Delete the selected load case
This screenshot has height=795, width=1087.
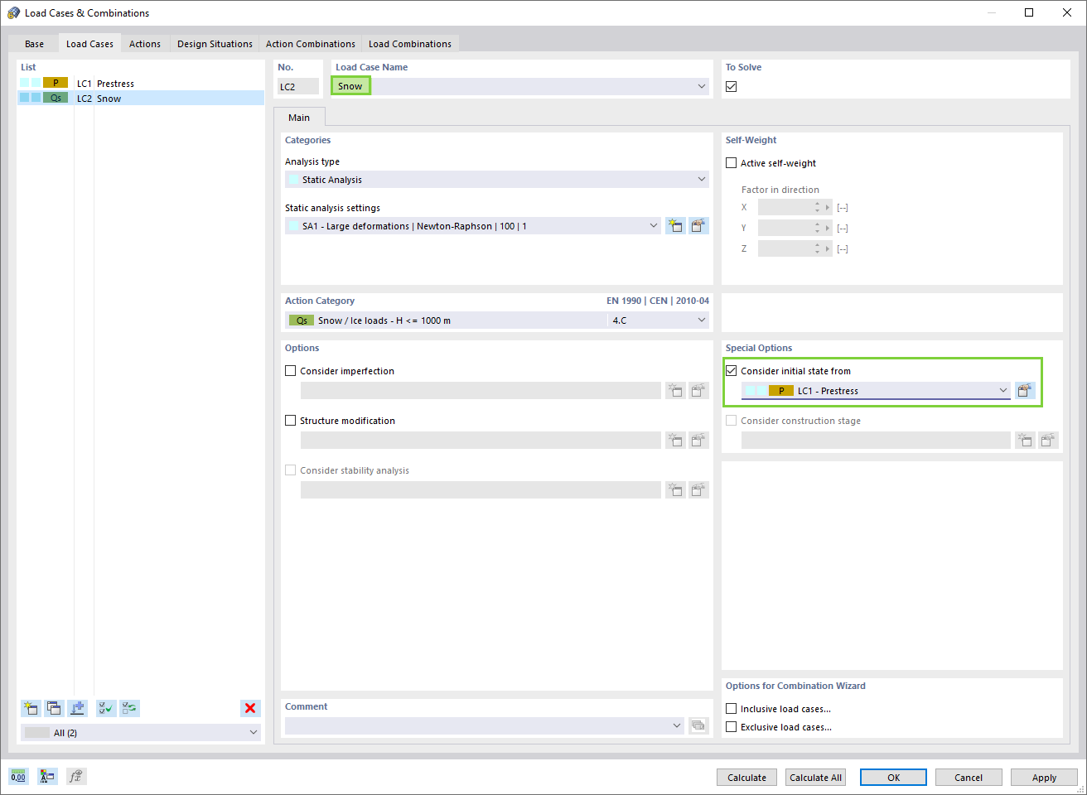point(250,708)
